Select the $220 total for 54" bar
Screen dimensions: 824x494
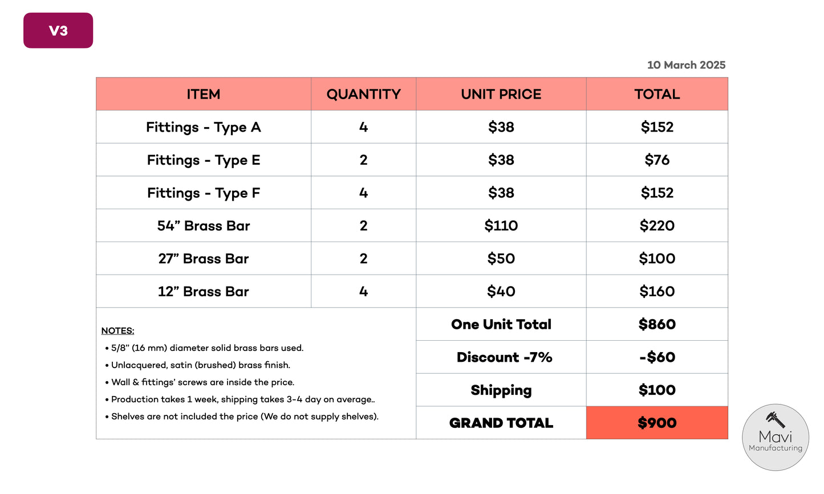pos(657,226)
